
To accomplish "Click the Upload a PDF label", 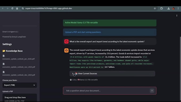I will pyautogui.click(x=8, y=91).
